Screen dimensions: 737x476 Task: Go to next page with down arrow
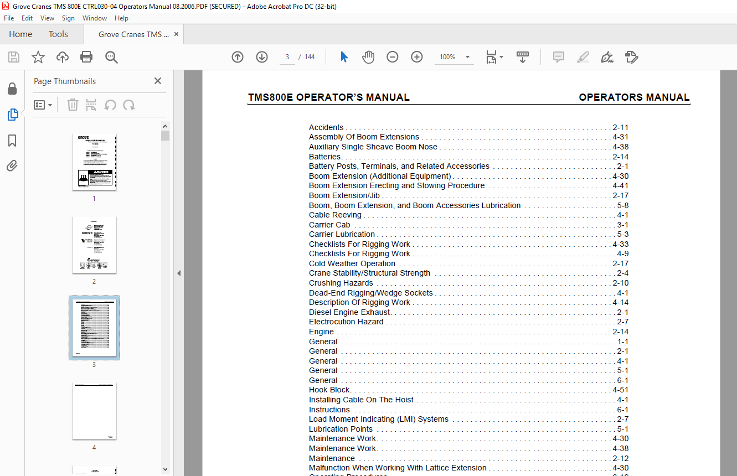click(262, 57)
